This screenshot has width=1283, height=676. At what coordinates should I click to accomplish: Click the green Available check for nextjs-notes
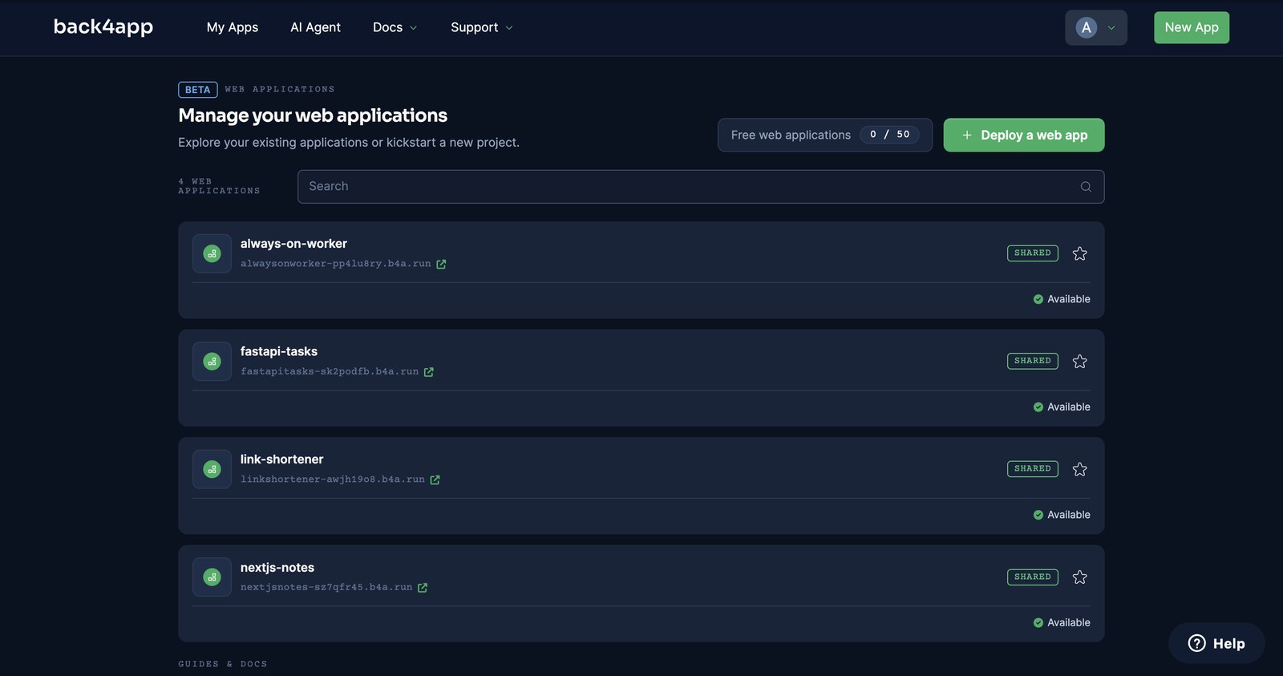(x=1038, y=623)
